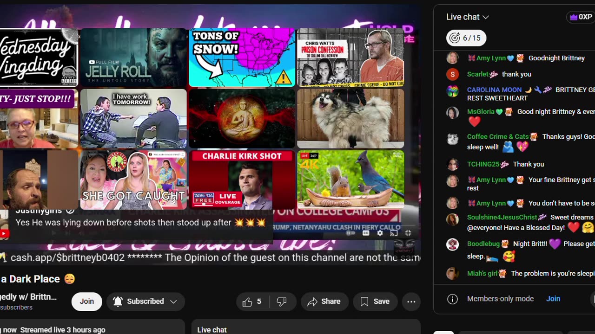The width and height of the screenshot is (595, 334).
Task: Save the video to a playlist
Action: tap(375, 302)
